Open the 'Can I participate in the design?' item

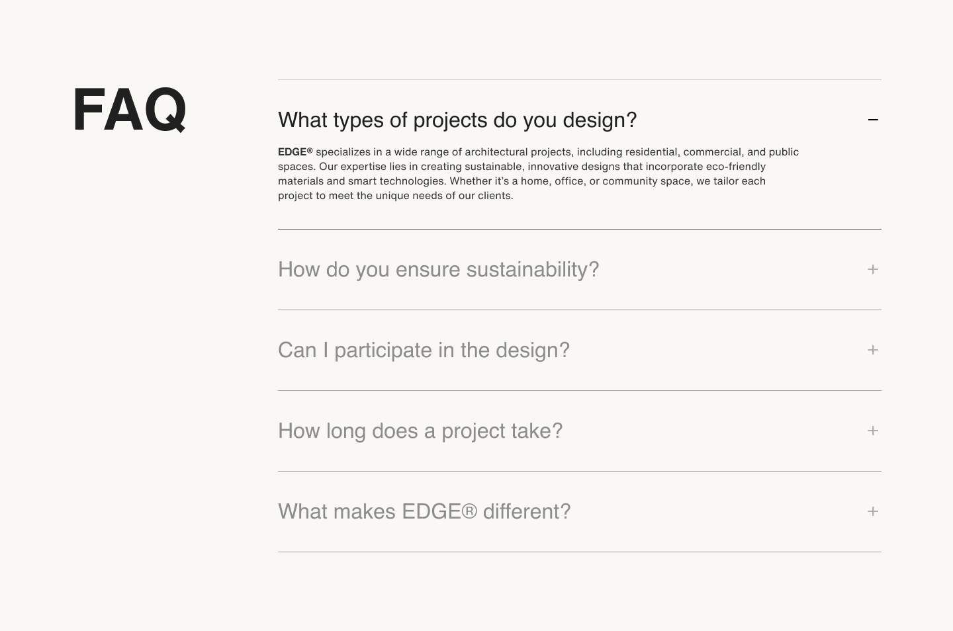(x=424, y=350)
